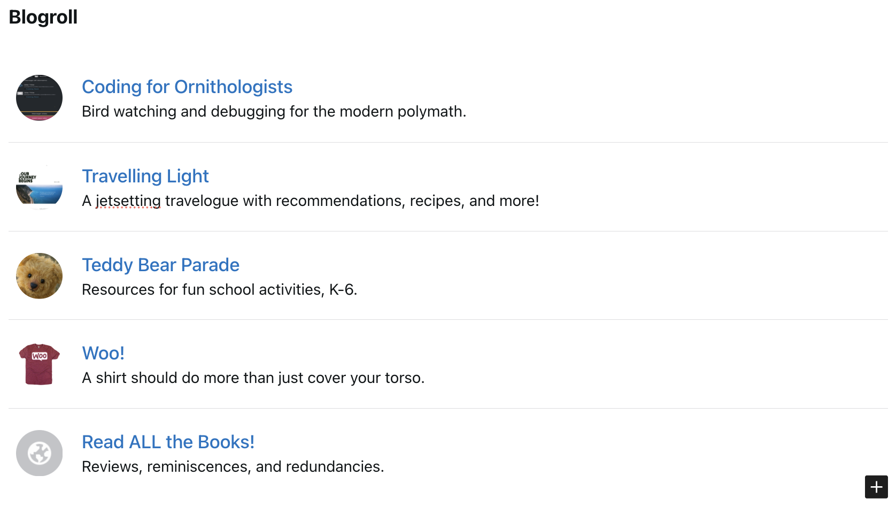Click the misspelled word jetsetting
Screen dimensions: 896x506
128,201
